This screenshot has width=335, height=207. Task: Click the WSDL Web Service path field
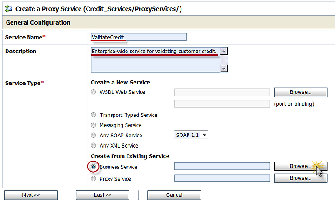click(x=222, y=92)
